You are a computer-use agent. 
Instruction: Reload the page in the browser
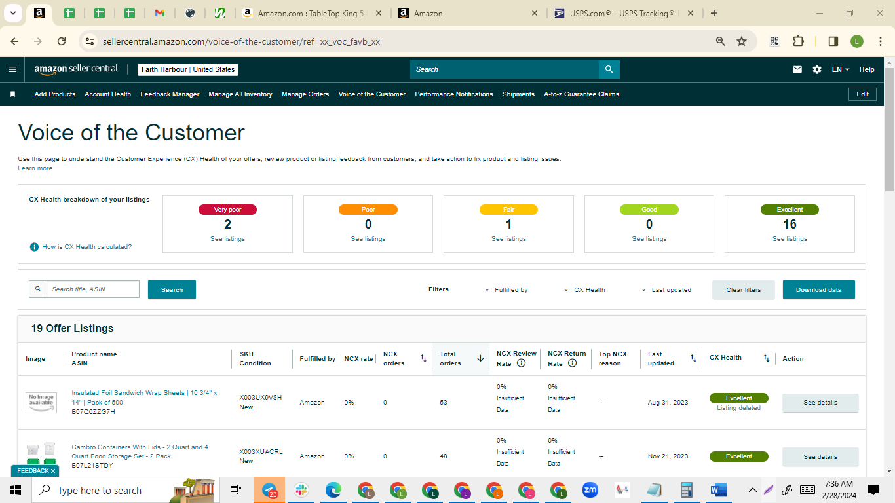(62, 41)
